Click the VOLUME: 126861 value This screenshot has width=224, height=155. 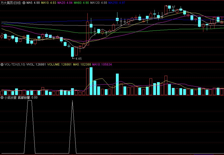pos(59,65)
